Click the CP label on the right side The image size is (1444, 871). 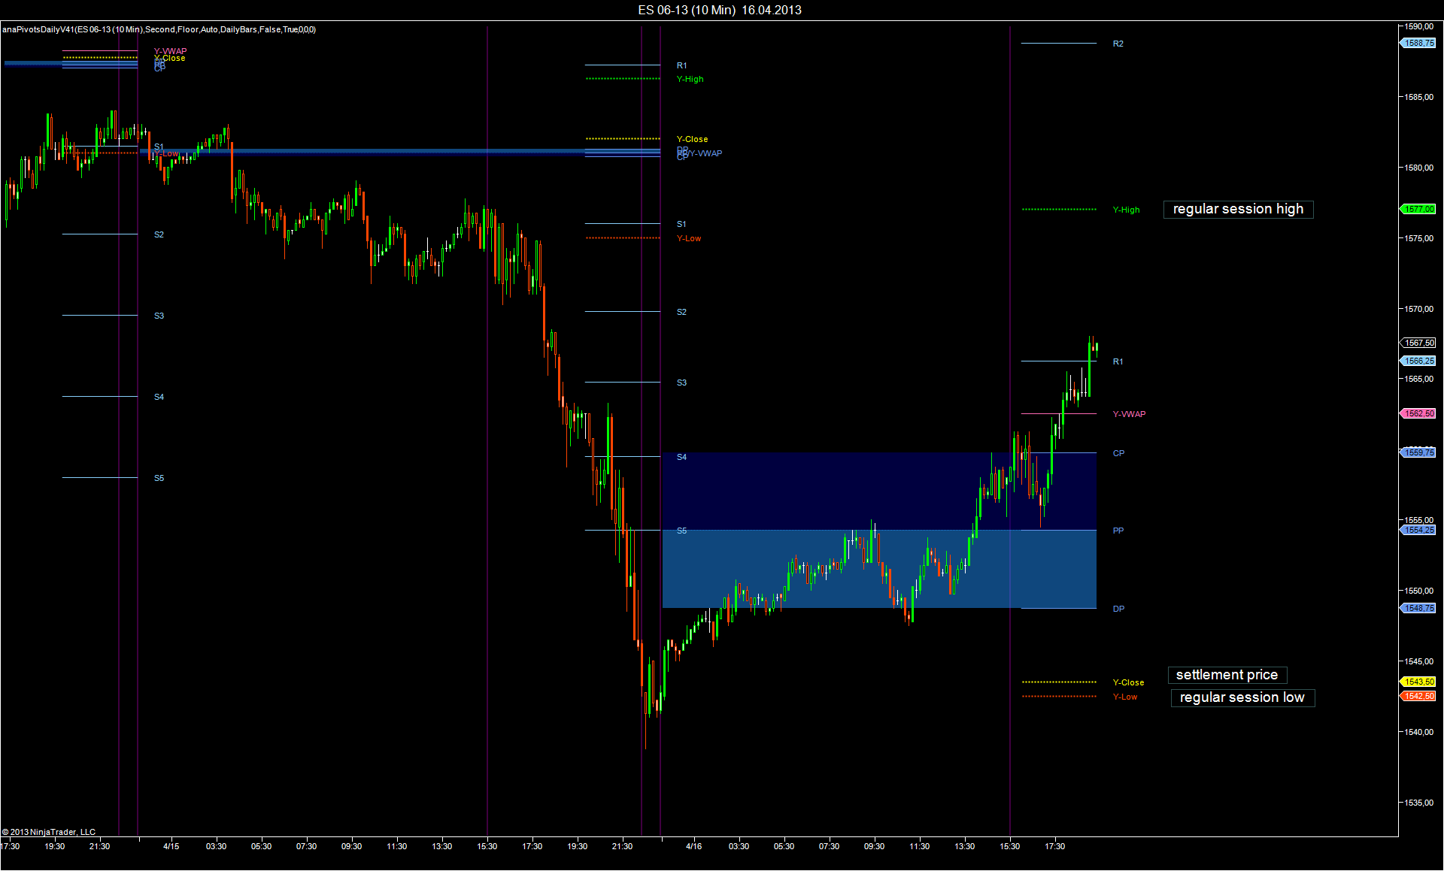[1118, 454]
